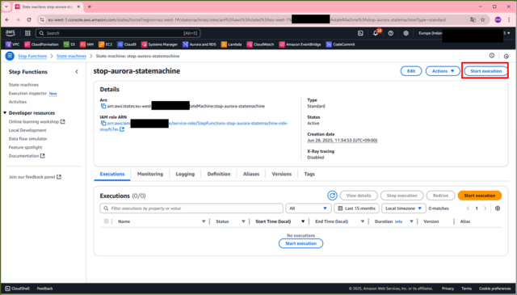This screenshot has width=517, height=295.
Task: Click the browser reload button
Action: pyautogui.click(x=29, y=19)
